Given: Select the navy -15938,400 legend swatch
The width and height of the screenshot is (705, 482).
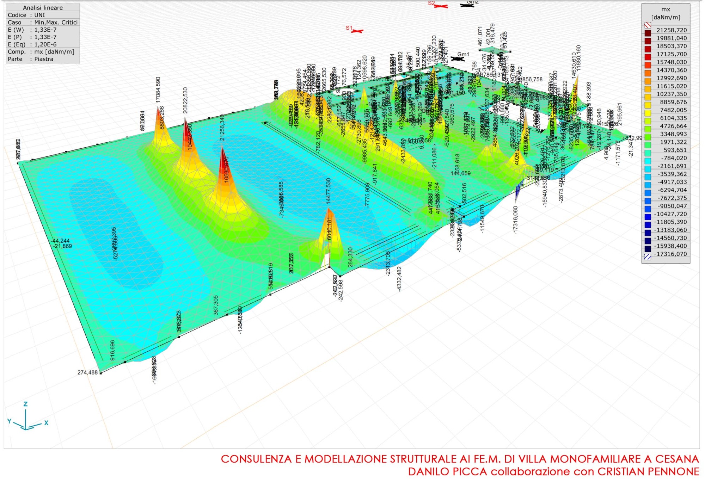Looking at the screenshot, I should (648, 249).
